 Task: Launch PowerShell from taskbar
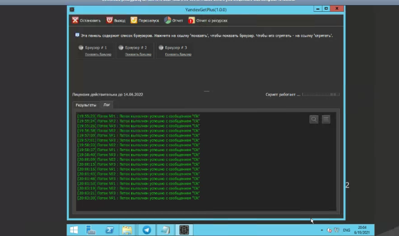click(109, 230)
